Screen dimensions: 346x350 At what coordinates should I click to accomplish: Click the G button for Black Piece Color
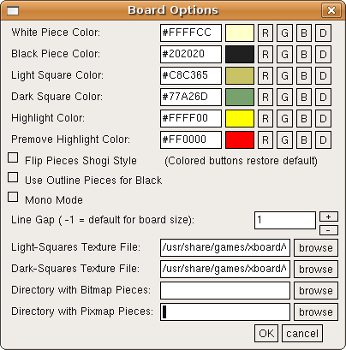(284, 55)
